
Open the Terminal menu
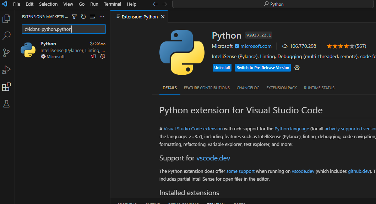click(112, 4)
